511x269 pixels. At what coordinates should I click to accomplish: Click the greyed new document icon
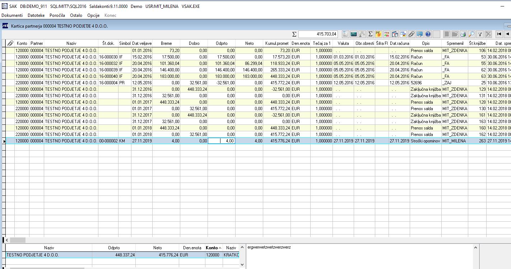point(447,34)
